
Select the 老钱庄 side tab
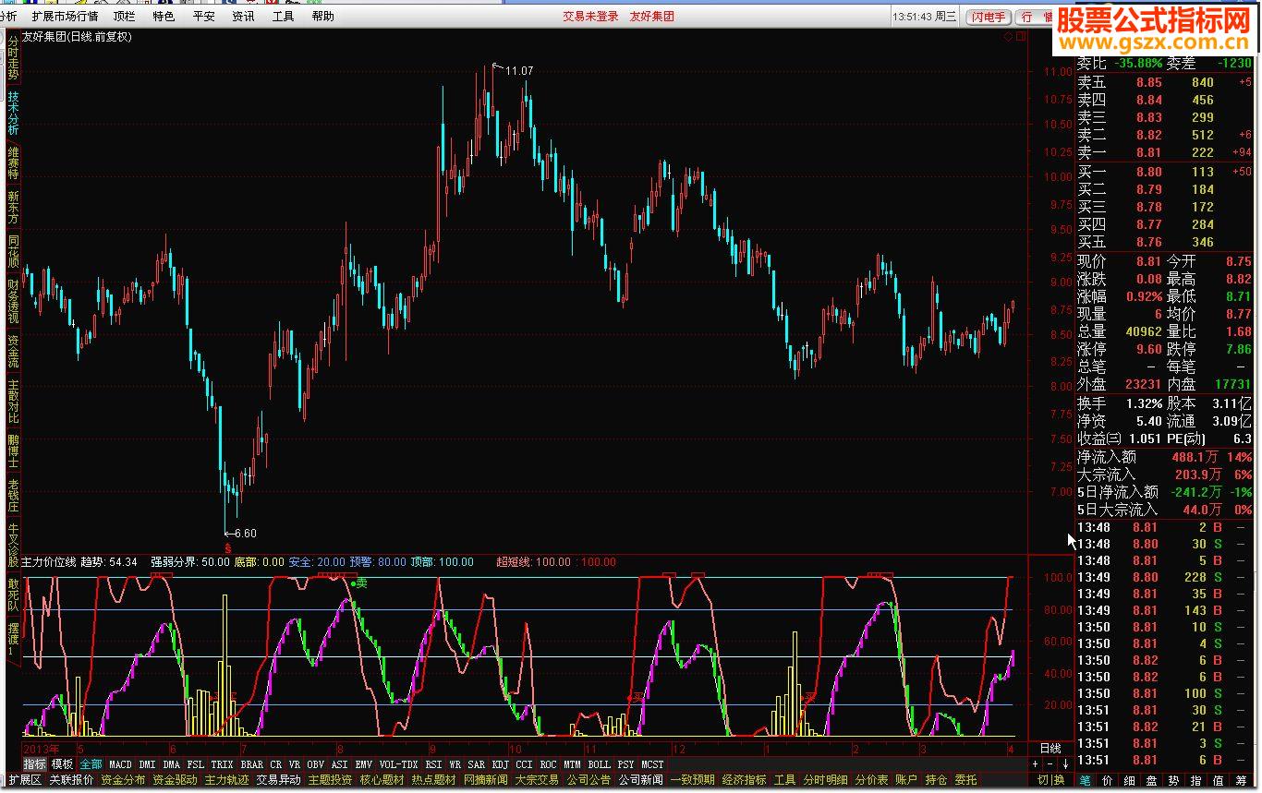[x=13, y=497]
